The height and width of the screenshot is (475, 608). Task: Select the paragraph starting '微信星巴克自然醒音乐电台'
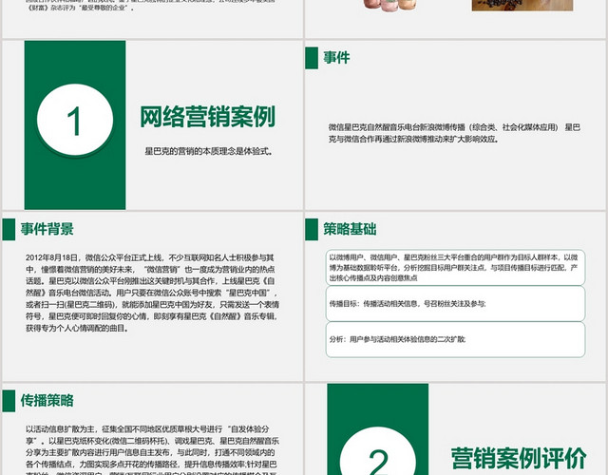(x=454, y=133)
